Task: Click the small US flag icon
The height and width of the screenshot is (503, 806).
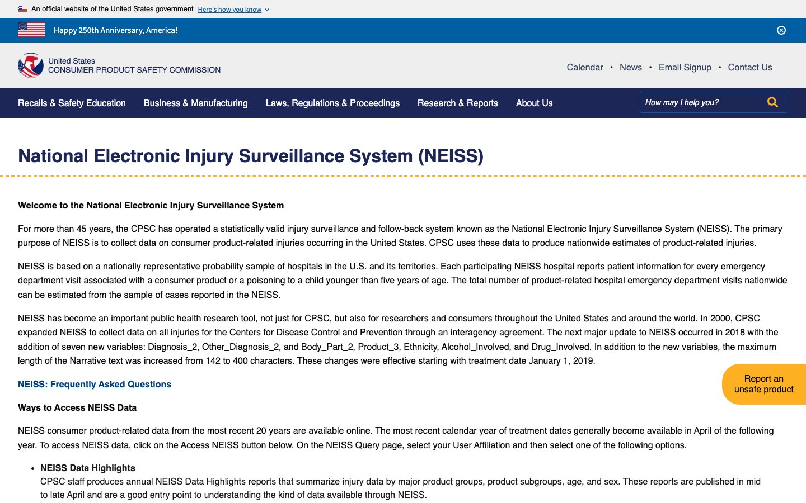Action: [x=22, y=9]
